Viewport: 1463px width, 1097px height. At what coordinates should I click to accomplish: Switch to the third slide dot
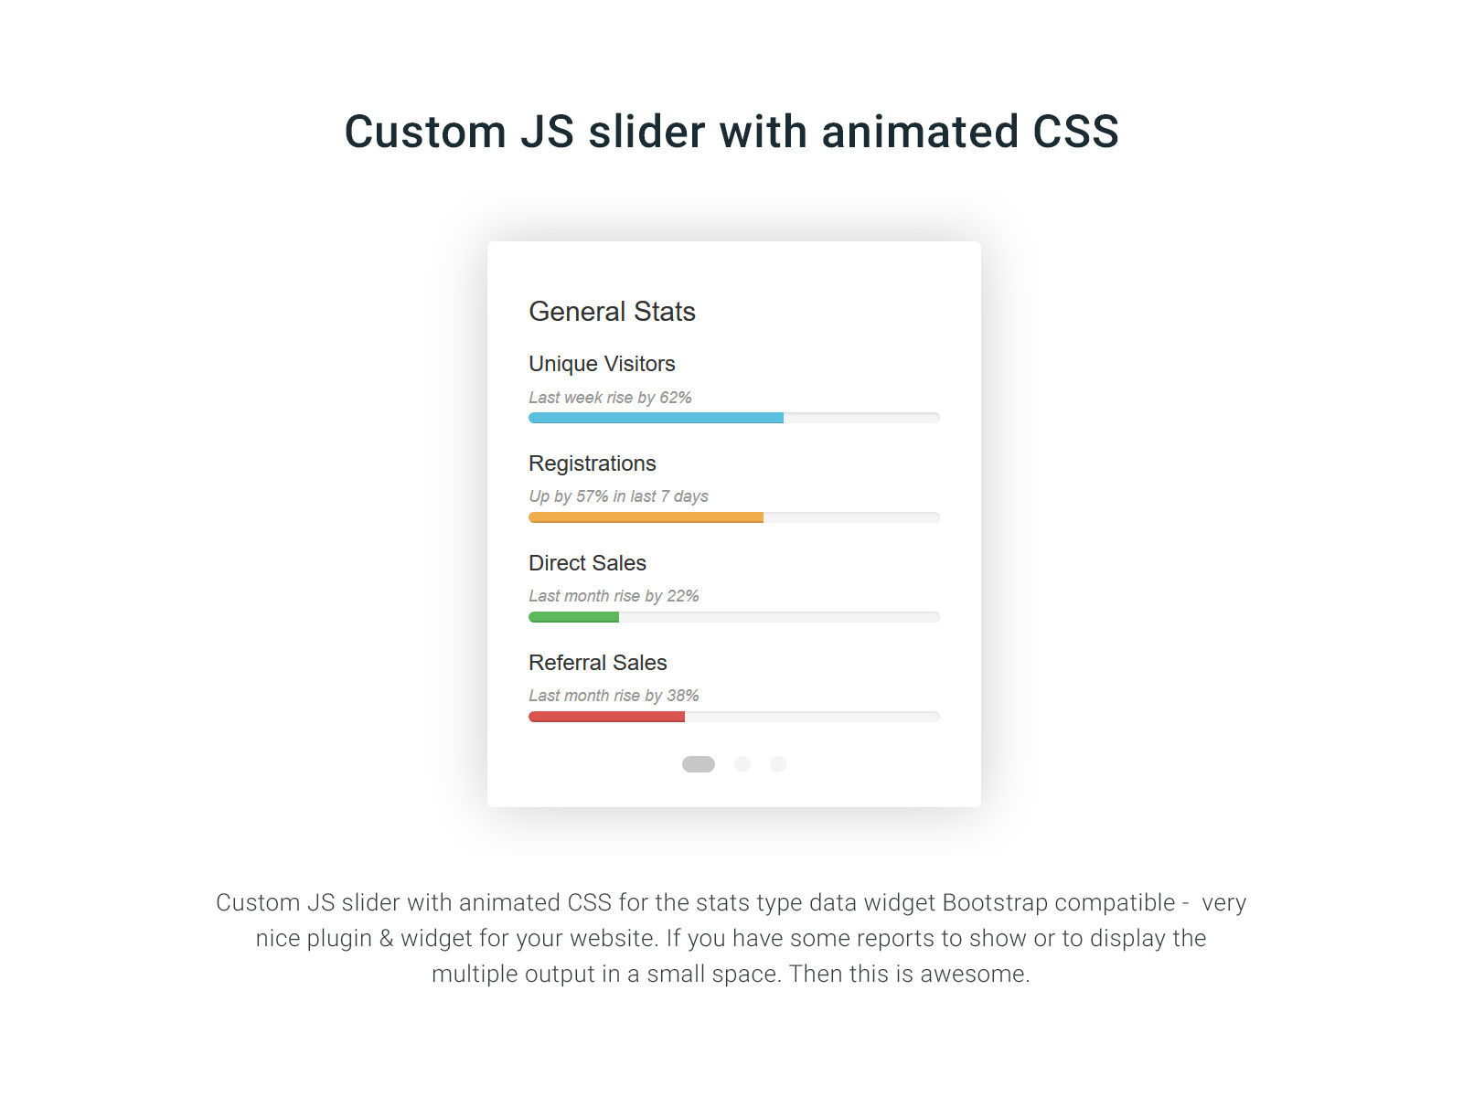pyautogui.click(x=778, y=764)
